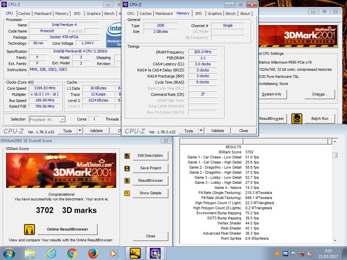Open the media player taskbar icon
Image resolution: width=347 pixels, height=260 pixels.
pos(114,253)
